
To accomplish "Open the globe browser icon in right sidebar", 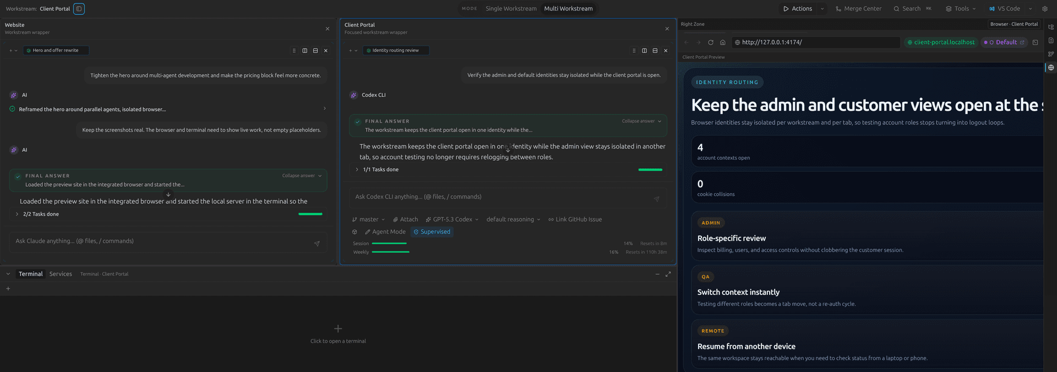I will pyautogui.click(x=1051, y=68).
